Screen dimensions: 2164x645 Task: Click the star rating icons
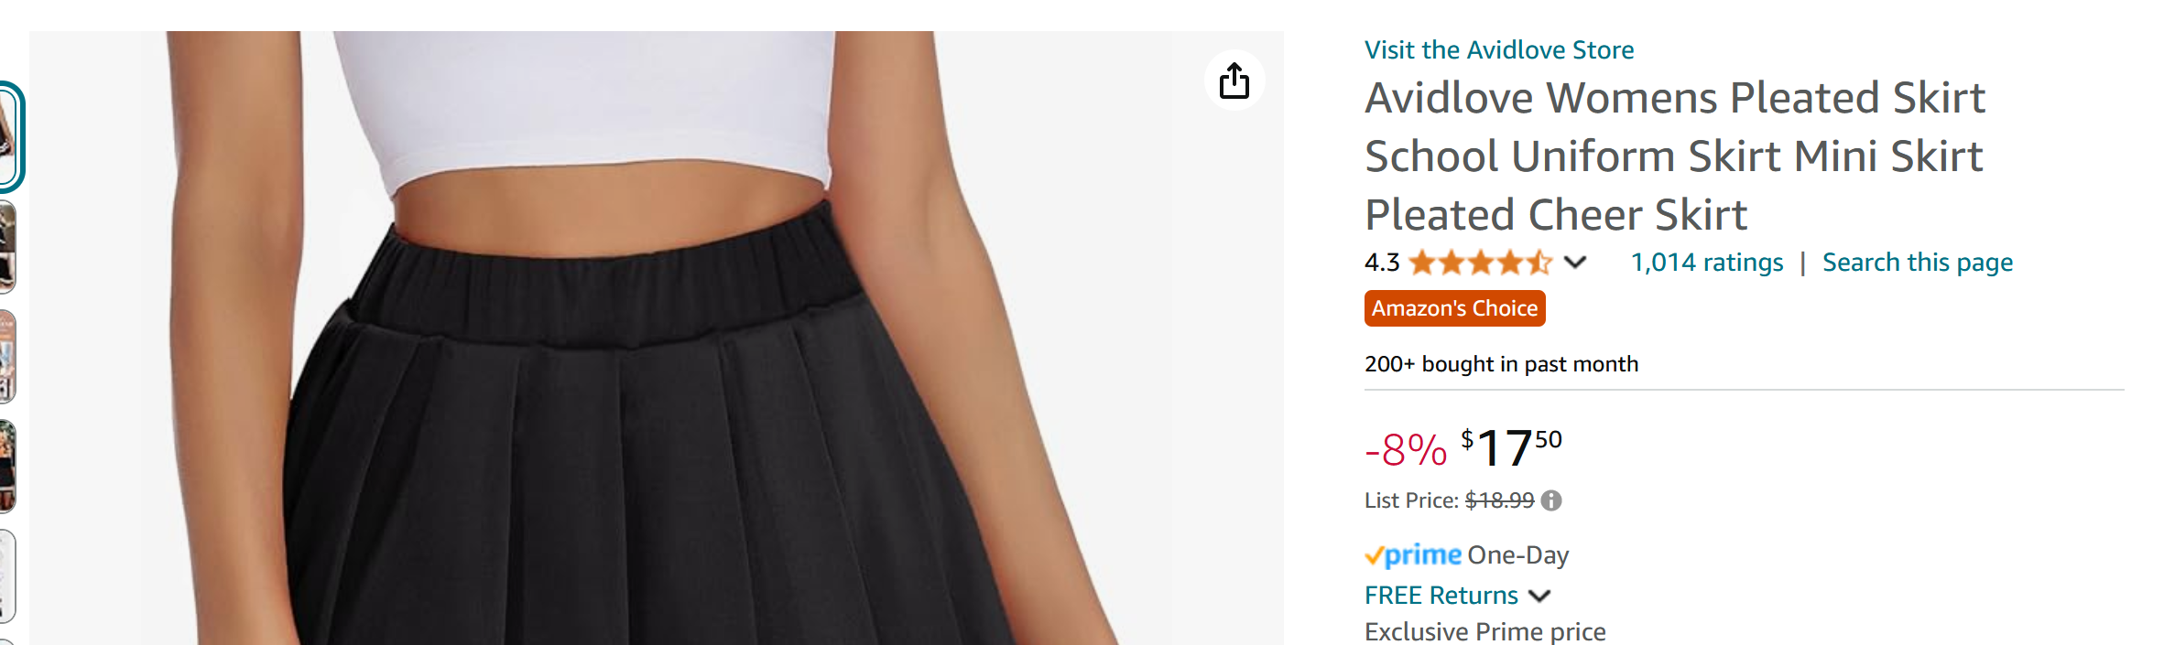[1481, 263]
